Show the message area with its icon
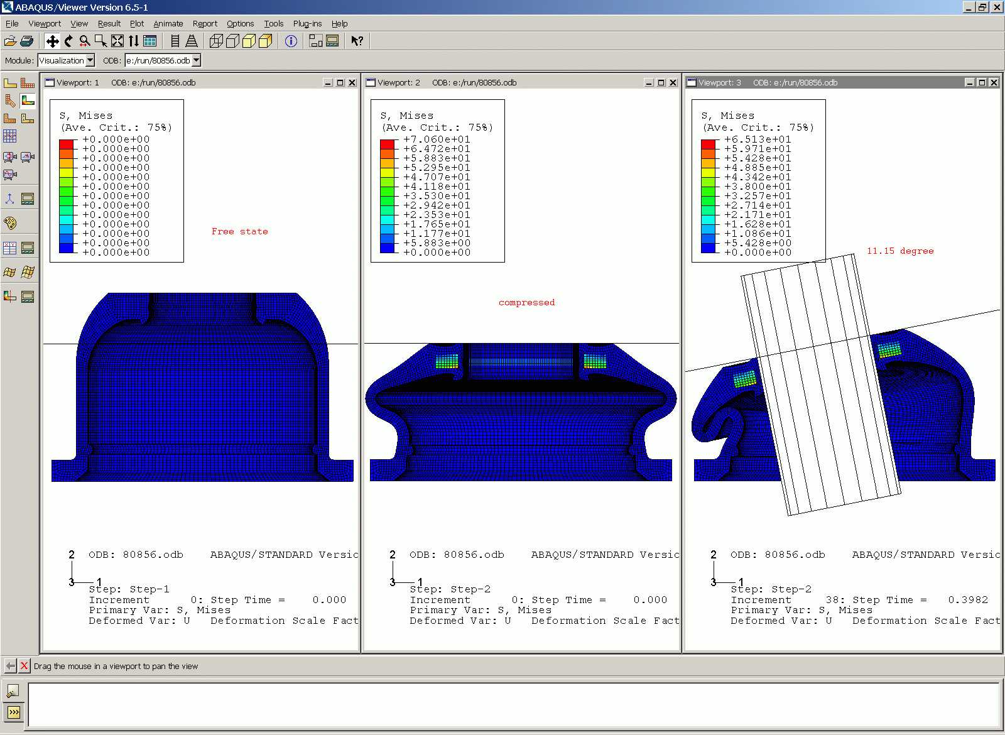 coord(13,692)
